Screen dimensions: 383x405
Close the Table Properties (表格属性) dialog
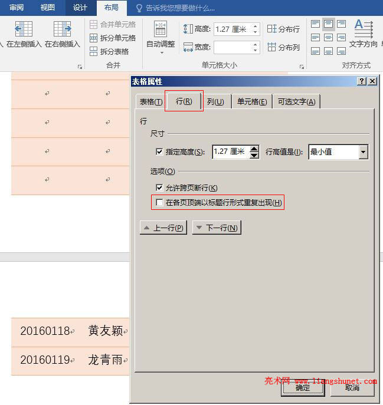pos(372,81)
